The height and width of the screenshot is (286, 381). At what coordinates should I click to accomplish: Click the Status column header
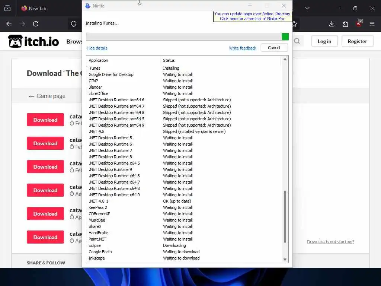coord(169,60)
